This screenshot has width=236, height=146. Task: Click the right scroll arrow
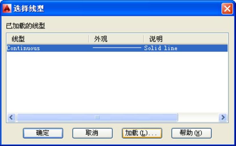coord(223,117)
